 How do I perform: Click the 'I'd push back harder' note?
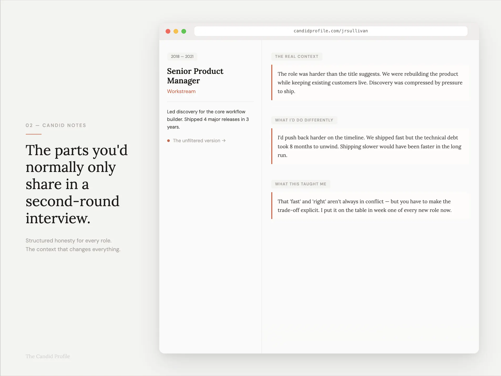[x=370, y=146]
